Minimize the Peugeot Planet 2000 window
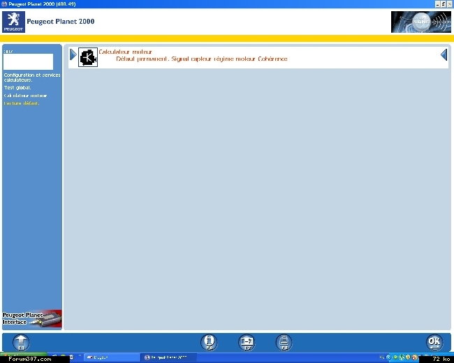 (438, 4)
